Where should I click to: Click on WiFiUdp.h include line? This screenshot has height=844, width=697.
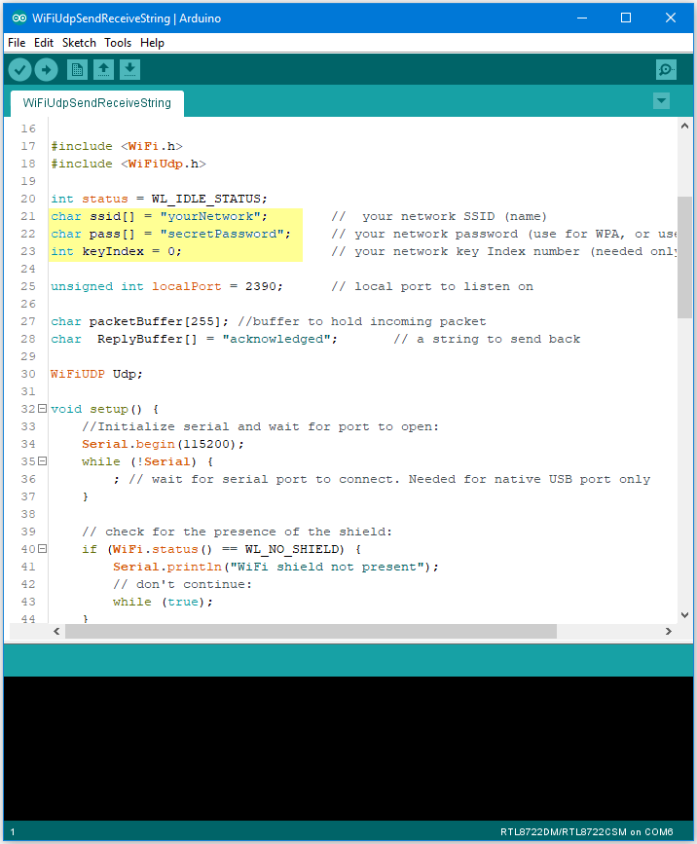pos(128,164)
